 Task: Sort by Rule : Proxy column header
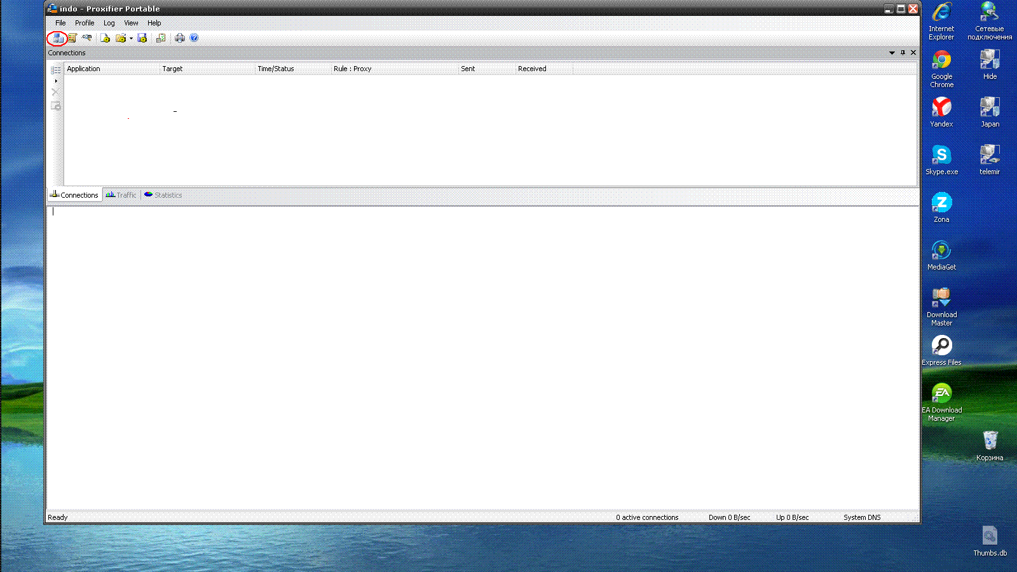pos(395,69)
